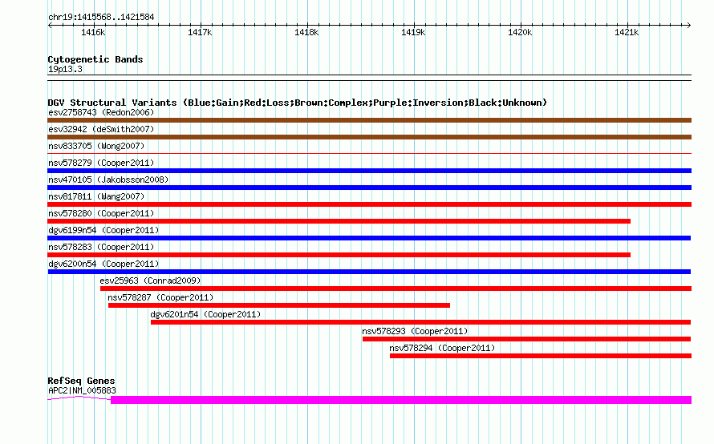Click the nsv833705 (Wong2007) label
Viewport: 714px width, 444px height.
[x=96, y=146]
